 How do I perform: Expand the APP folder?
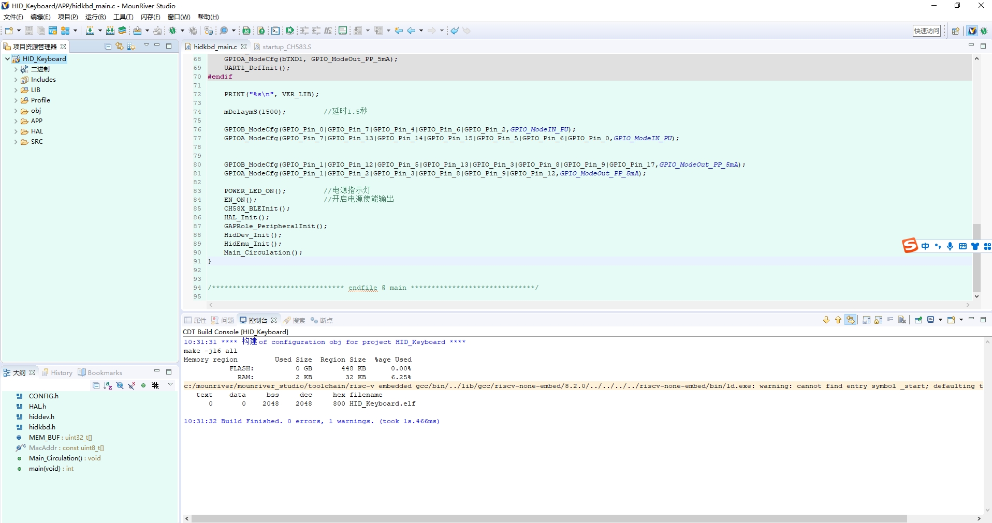(16, 121)
